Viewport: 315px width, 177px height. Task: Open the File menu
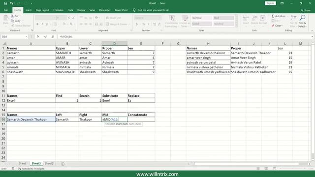pos(6,10)
